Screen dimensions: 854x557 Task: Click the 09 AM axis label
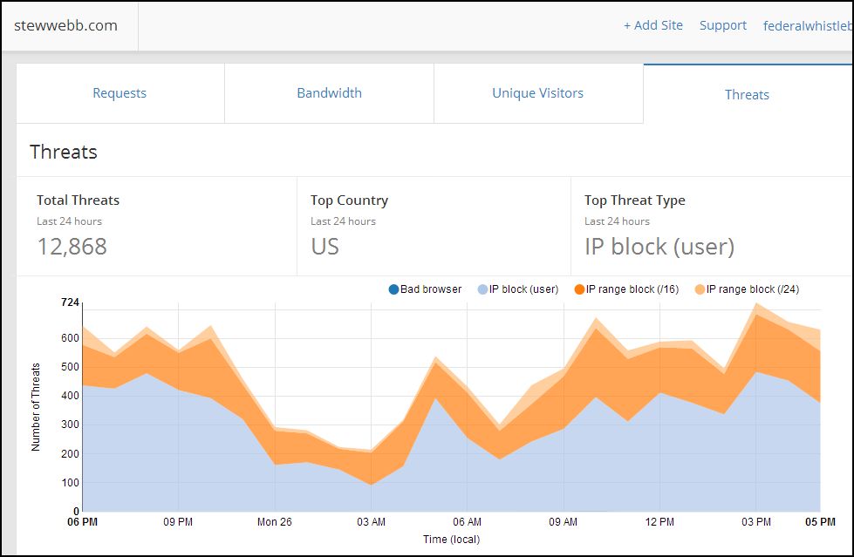(564, 521)
